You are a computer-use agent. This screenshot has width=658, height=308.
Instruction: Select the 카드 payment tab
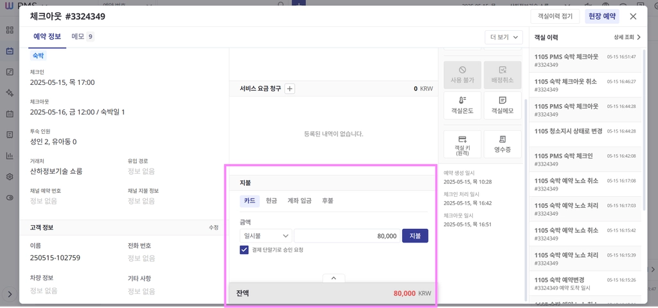coord(250,201)
